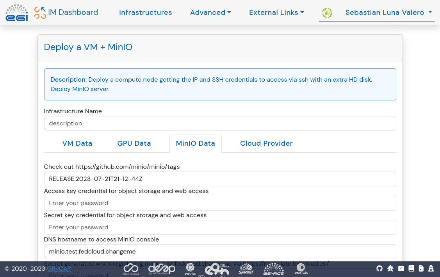The image size is (440, 277).
Task: Click the 'Description:' label in info box
Action: click(x=68, y=79)
